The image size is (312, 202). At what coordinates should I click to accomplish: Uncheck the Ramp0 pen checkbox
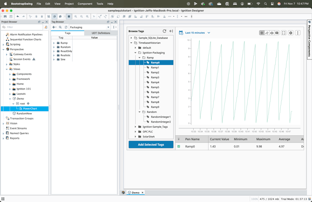[x=179, y=146]
